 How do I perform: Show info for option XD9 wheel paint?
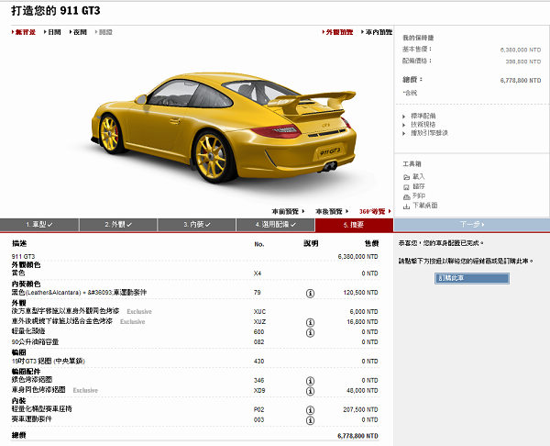[x=310, y=389]
